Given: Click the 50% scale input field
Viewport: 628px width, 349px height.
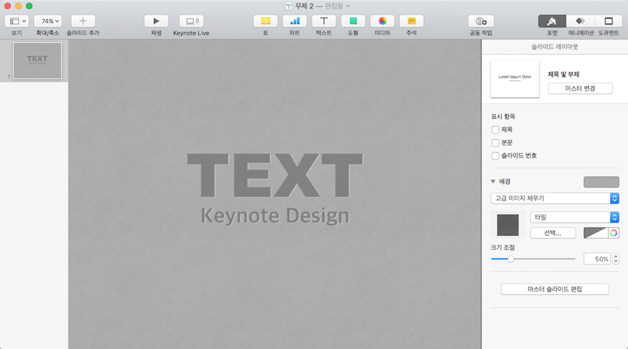Looking at the screenshot, I should [x=597, y=259].
